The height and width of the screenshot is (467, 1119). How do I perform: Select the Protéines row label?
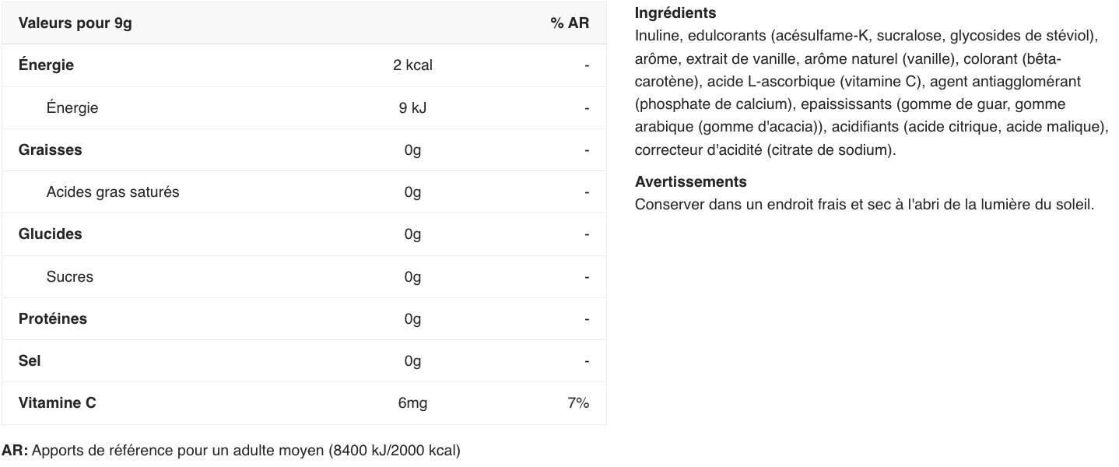[53, 318]
